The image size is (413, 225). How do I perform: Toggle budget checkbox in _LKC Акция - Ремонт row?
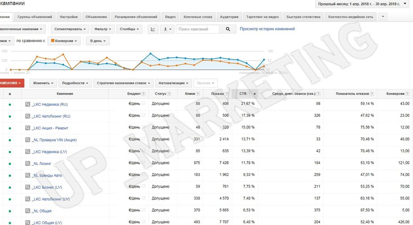144,127
